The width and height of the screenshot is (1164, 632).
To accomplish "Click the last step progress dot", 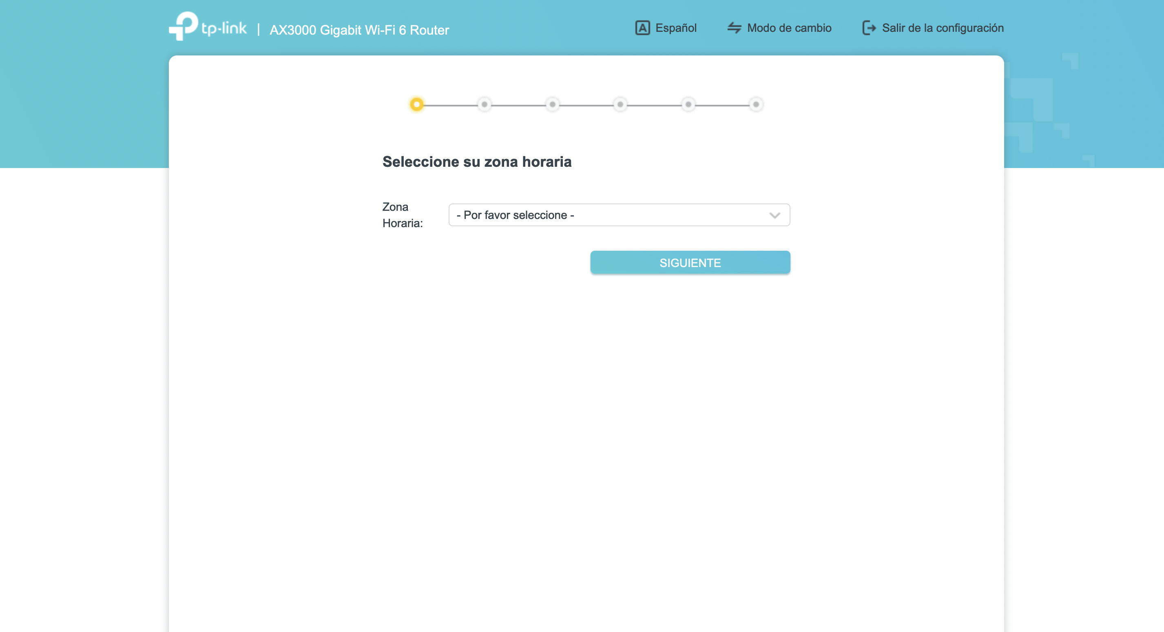I will pyautogui.click(x=755, y=104).
